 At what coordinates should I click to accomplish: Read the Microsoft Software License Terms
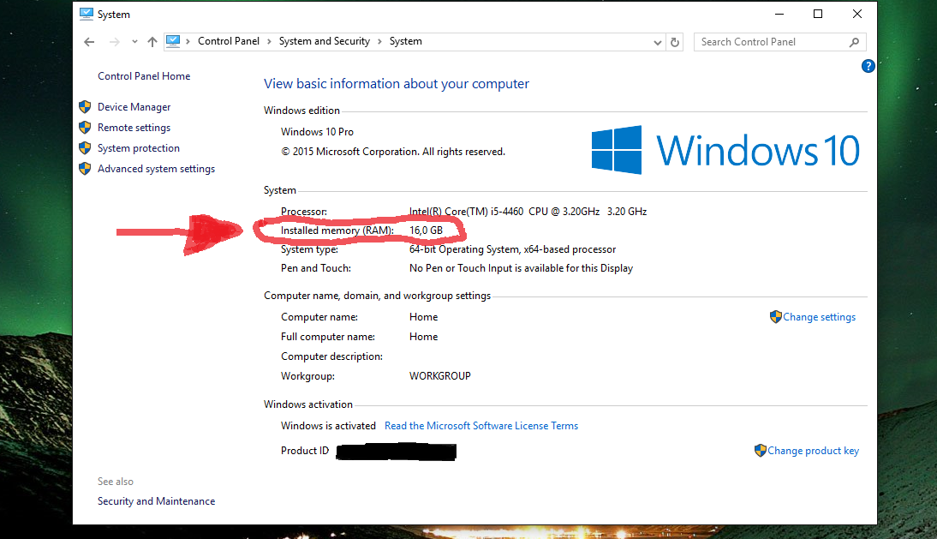(x=481, y=426)
